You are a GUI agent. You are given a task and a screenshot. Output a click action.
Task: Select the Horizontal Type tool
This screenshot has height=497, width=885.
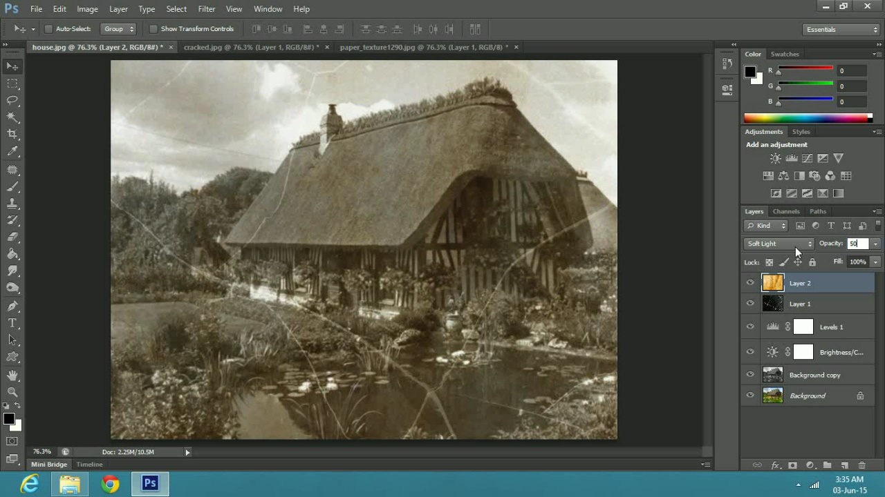pos(12,323)
